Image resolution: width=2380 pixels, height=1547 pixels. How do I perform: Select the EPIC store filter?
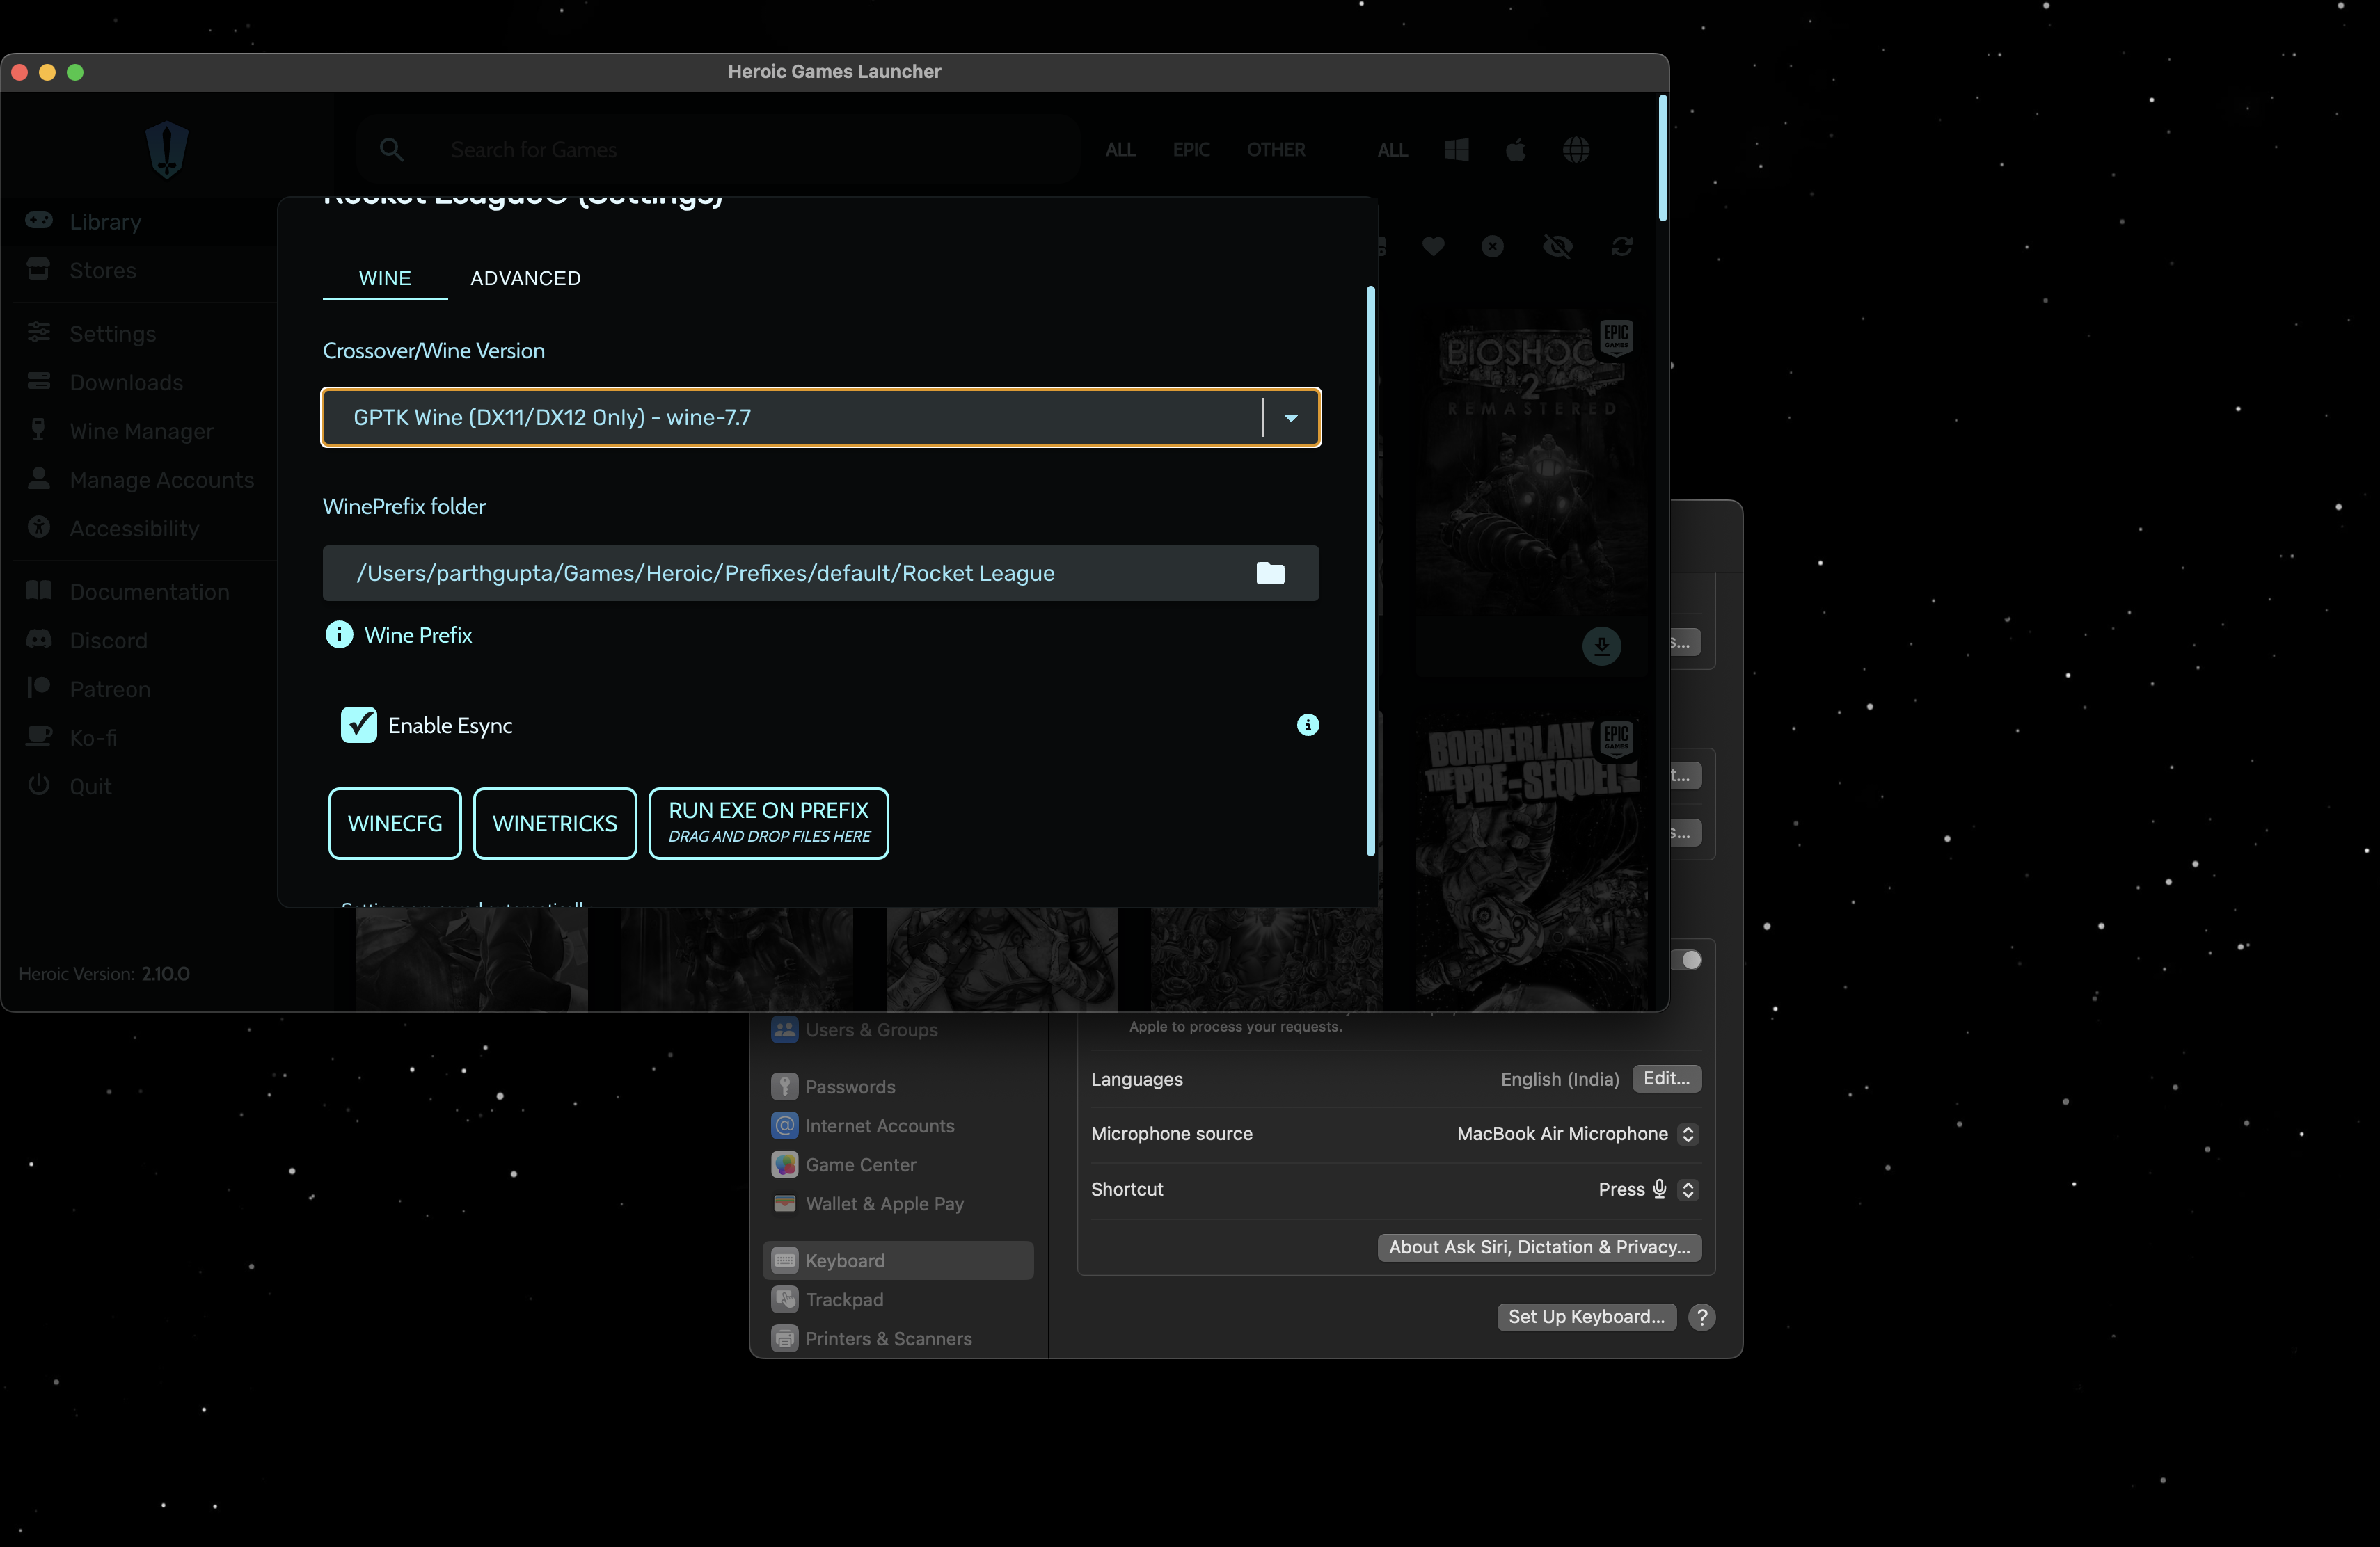[1191, 149]
